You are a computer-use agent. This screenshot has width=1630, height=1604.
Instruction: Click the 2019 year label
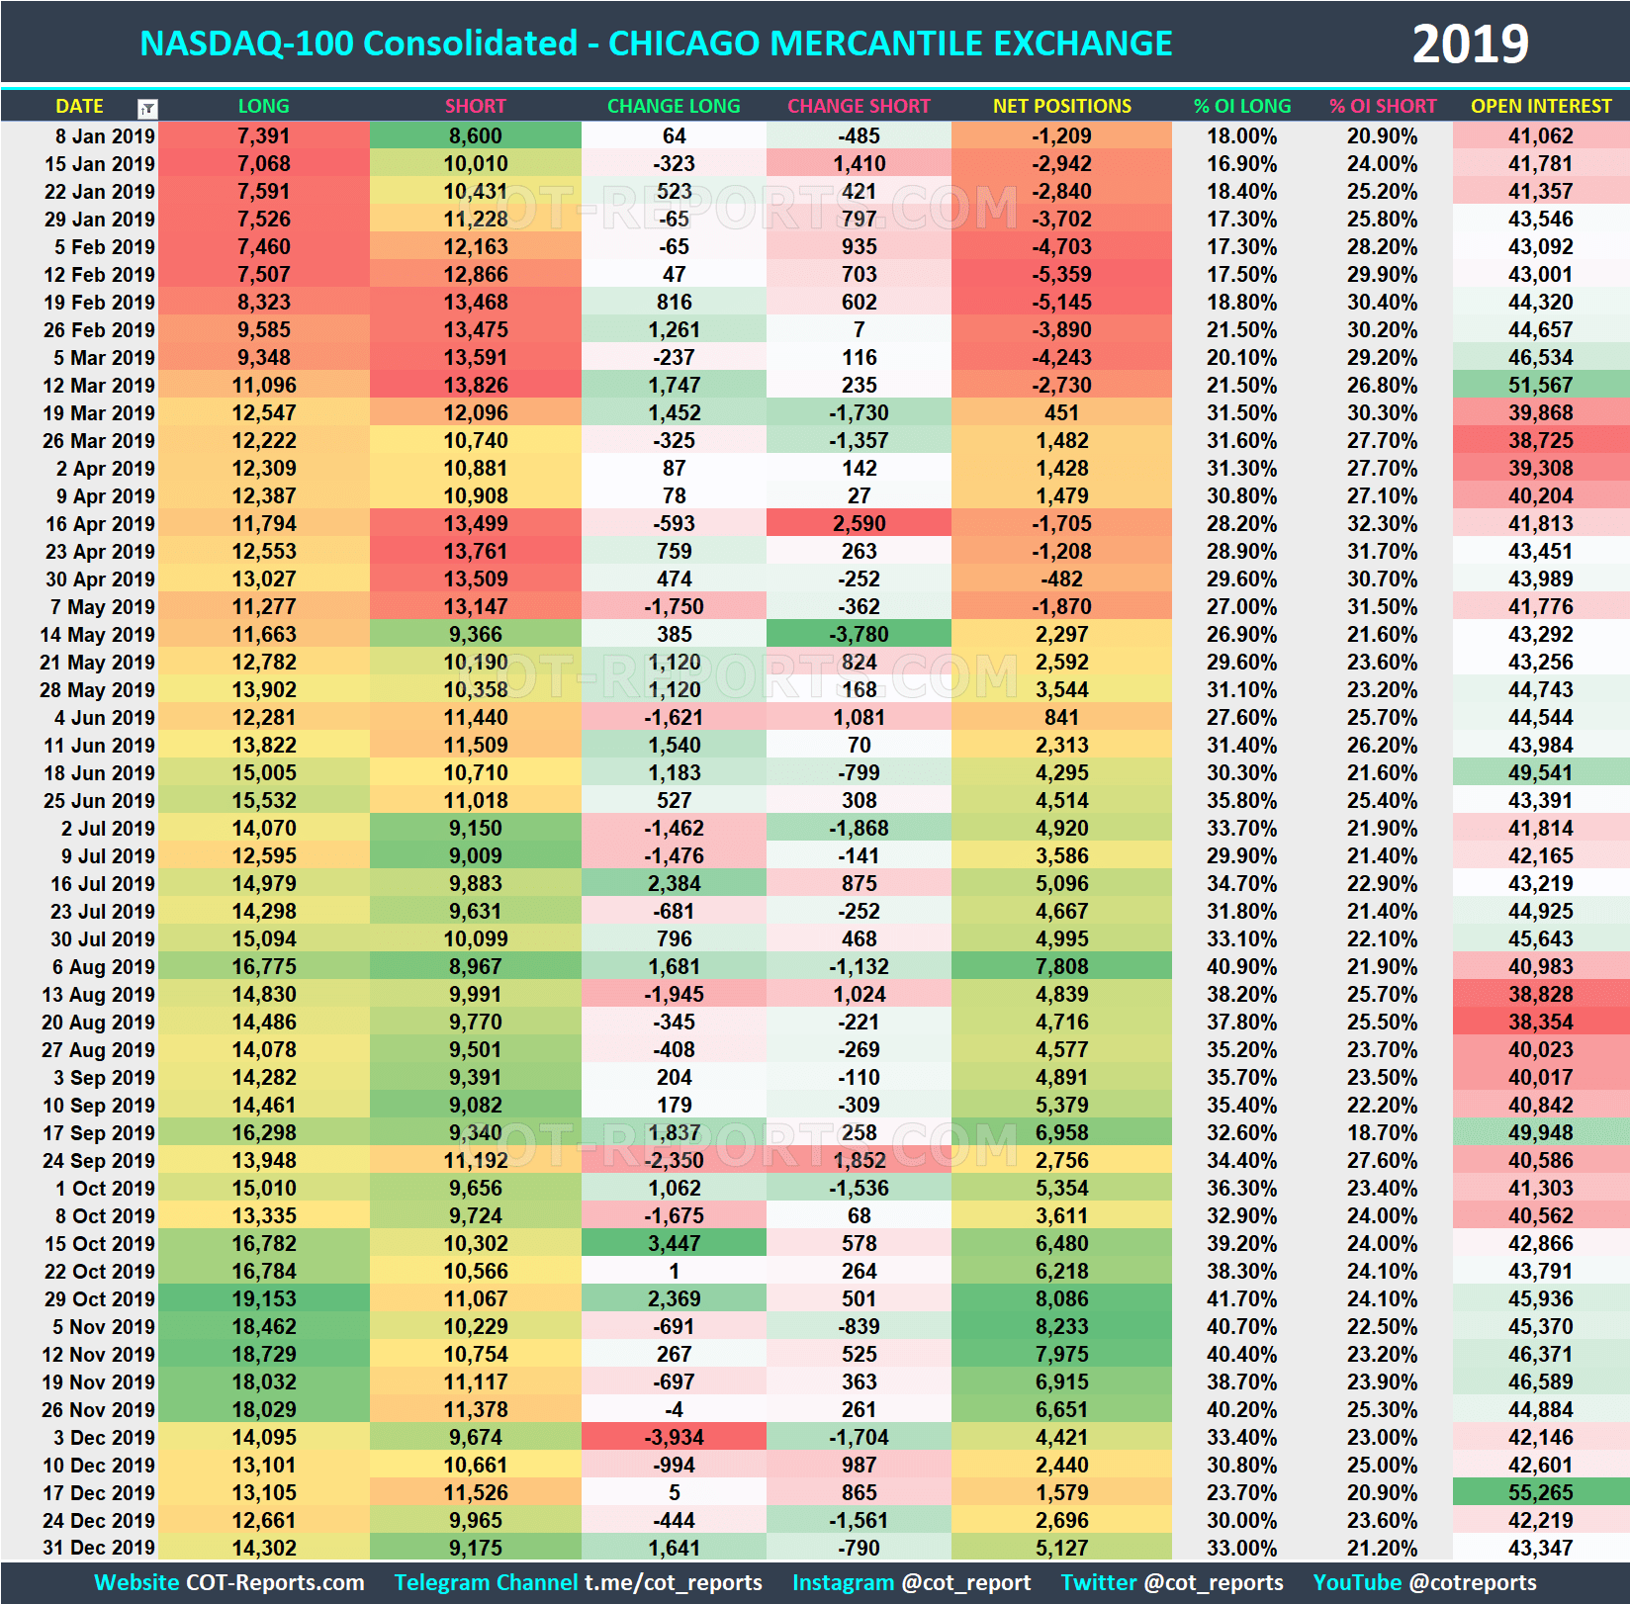coord(1471,42)
